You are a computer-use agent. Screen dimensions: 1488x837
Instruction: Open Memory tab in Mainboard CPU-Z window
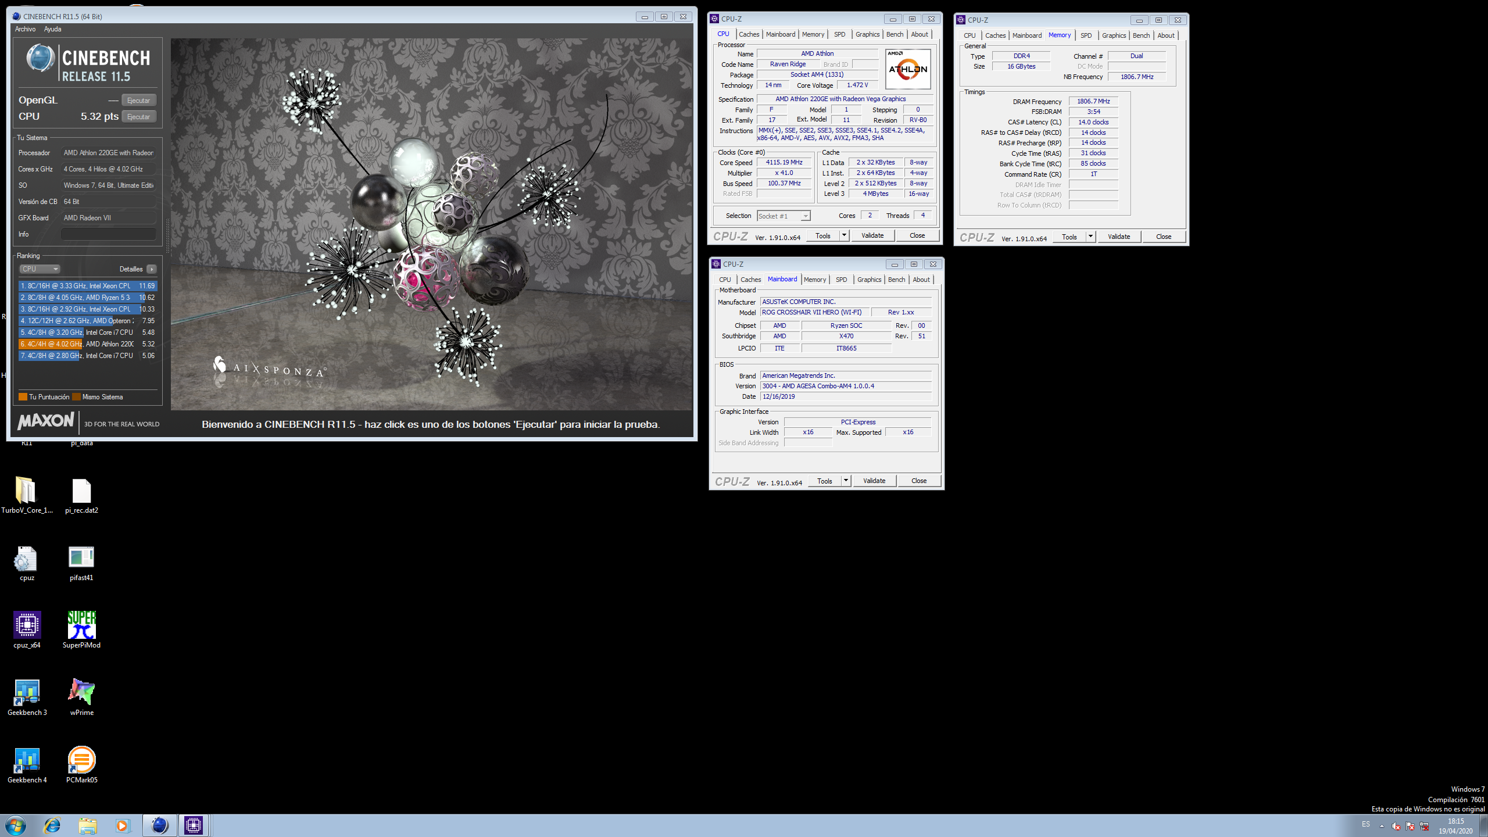pyautogui.click(x=815, y=280)
